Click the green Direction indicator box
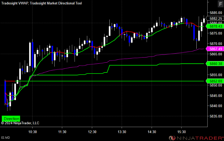Image resolution: width=224 pixels, height=141 pixels. (x=11, y=119)
